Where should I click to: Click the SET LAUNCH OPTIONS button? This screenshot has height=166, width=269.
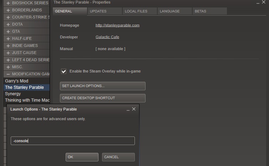[103, 86]
